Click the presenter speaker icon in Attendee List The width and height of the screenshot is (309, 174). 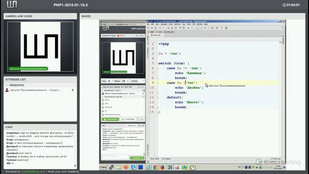tap(72, 90)
